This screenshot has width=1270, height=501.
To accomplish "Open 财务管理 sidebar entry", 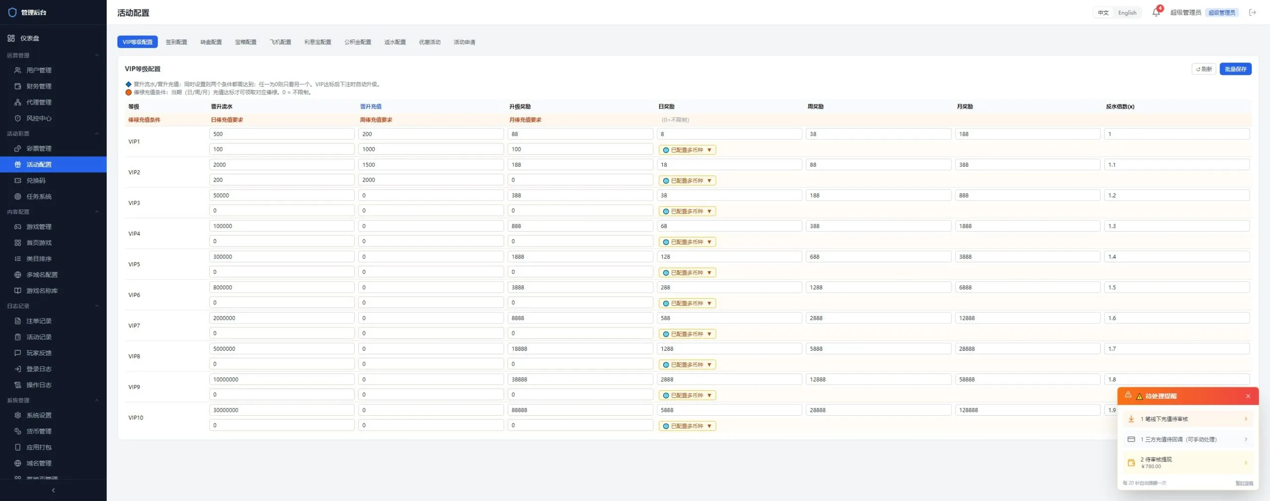I will (x=53, y=86).
